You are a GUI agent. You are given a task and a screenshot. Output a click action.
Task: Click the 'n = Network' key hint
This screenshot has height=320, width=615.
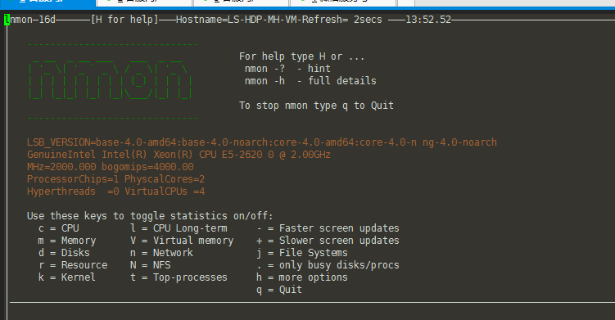coord(161,253)
